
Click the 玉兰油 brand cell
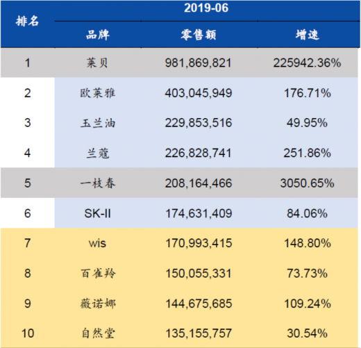(98, 123)
